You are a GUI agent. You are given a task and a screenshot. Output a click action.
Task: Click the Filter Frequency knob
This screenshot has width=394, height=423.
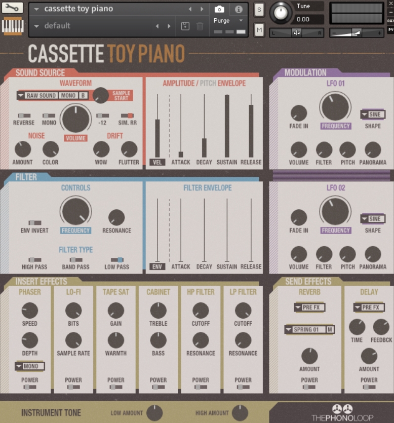[x=75, y=211]
